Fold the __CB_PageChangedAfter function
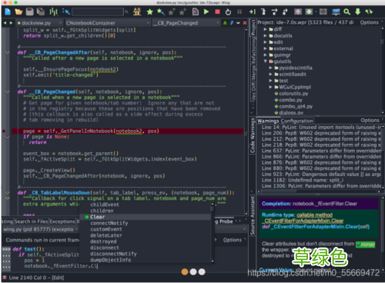 (x=8, y=52)
